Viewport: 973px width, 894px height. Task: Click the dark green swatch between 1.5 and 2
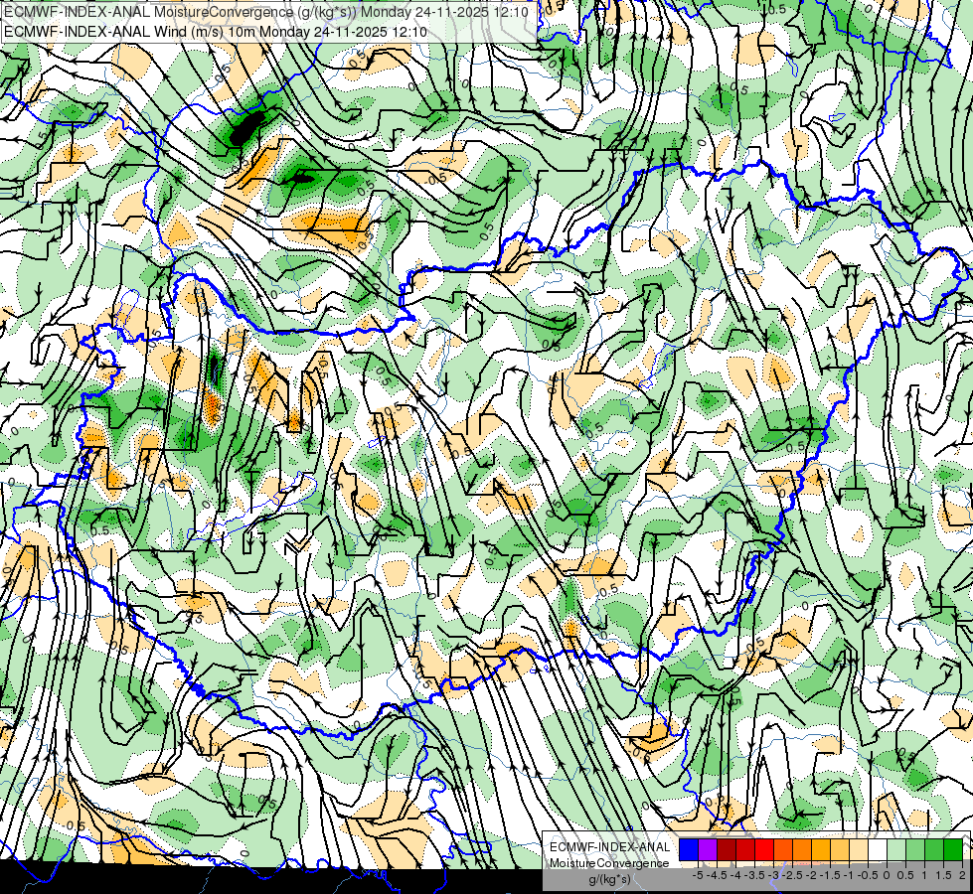(x=953, y=850)
